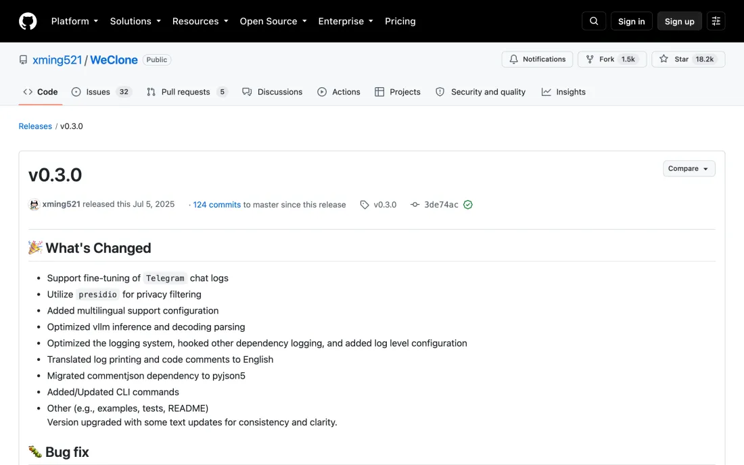Open the xming521 avatar image
The width and height of the screenshot is (744, 465).
point(34,204)
